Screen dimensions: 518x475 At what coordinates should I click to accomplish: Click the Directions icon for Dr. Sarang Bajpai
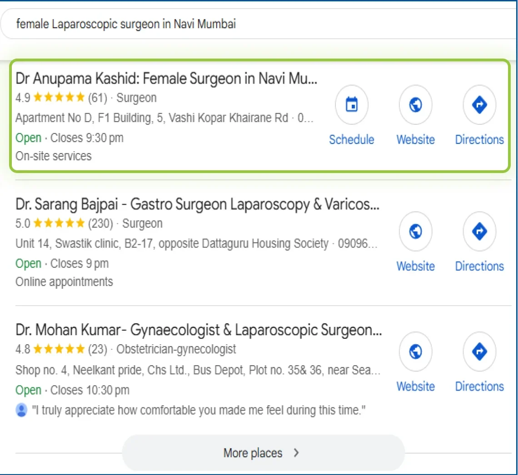[479, 232]
